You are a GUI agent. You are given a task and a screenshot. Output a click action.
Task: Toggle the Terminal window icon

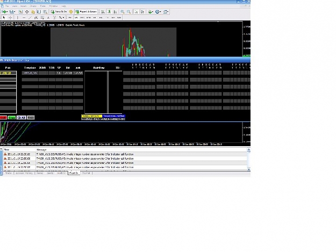pos(39,12)
